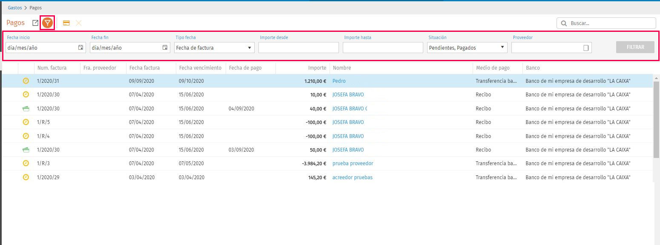Viewport: 660px width, 245px height.
Task: Focus the Importe desde field
Action: (298, 48)
